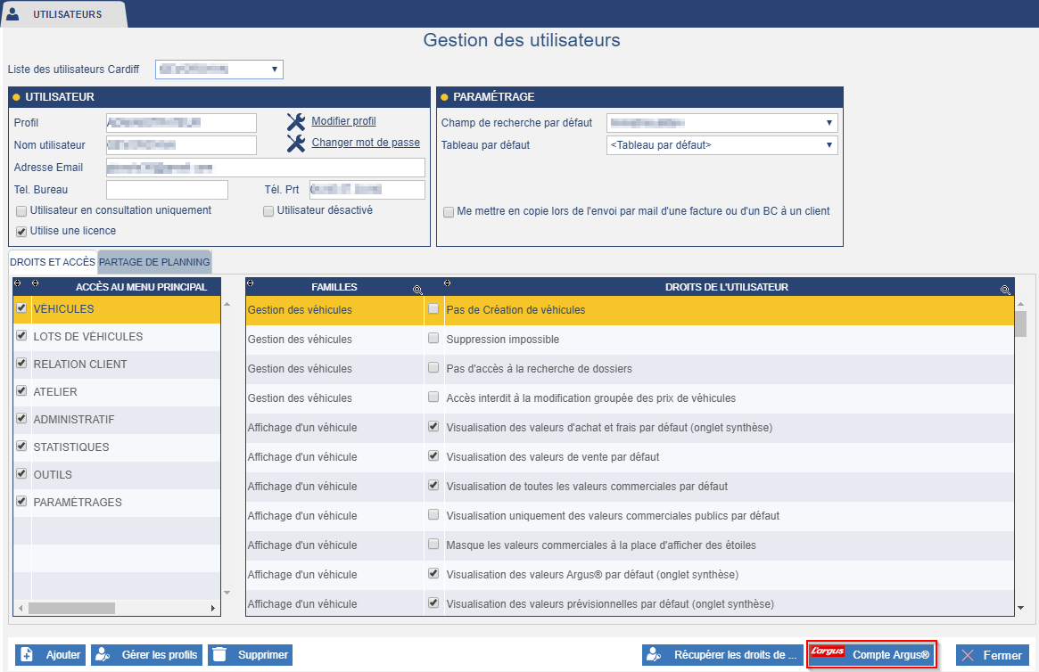Click into the Tel. Bureau input field
Screen dimensions: 1039x672
click(x=167, y=190)
